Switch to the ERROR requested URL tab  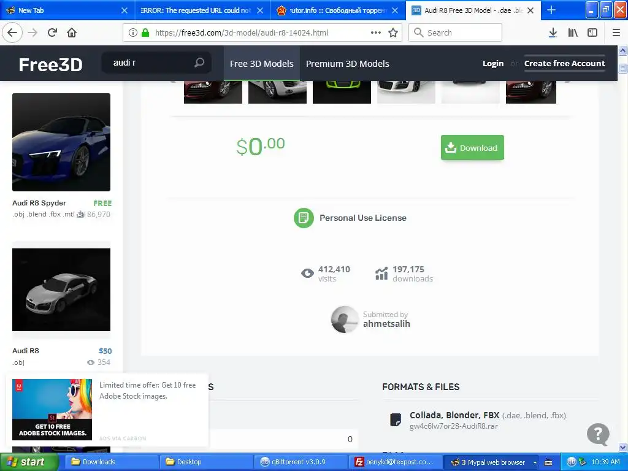[x=202, y=10]
